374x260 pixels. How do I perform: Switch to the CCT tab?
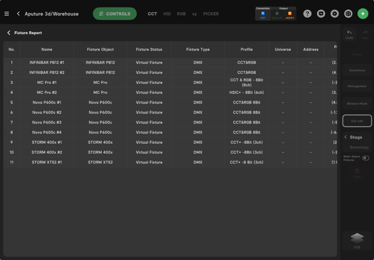(x=152, y=14)
